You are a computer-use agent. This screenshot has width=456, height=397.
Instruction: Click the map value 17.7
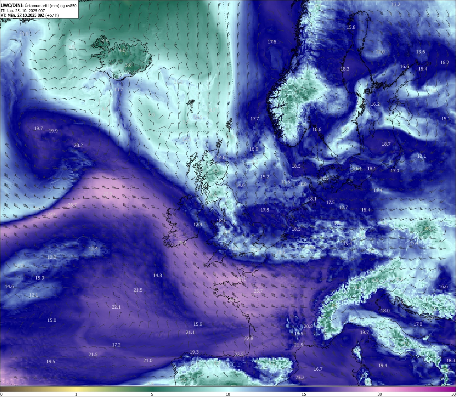254,119
